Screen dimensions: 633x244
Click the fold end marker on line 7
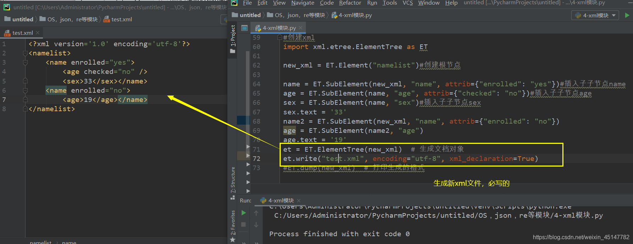click(x=25, y=100)
